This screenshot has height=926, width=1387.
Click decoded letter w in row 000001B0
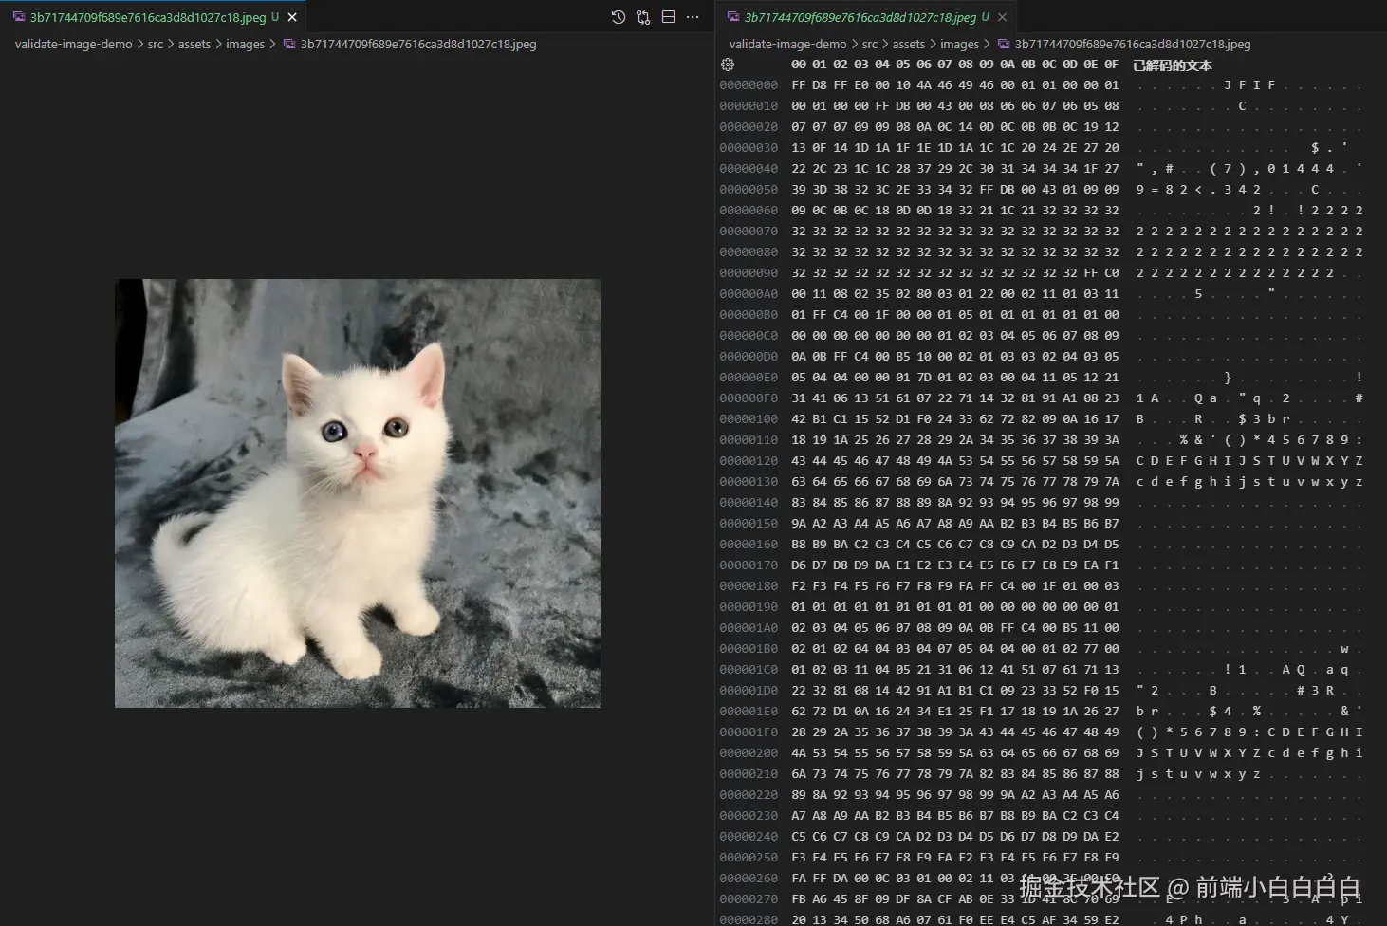[x=1344, y=649]
